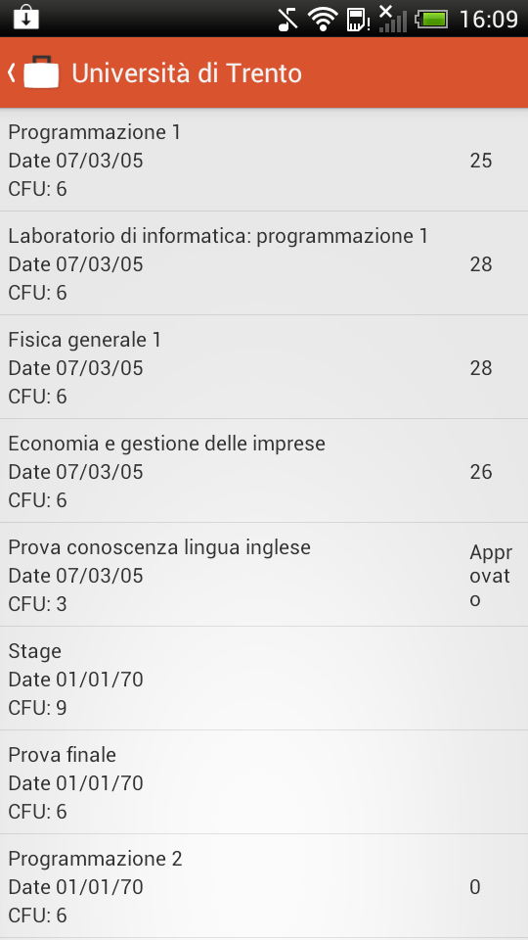Open the Programmazione 1 exam entry
The height and width of the screenshot is (940, 528).
(264, 160)
